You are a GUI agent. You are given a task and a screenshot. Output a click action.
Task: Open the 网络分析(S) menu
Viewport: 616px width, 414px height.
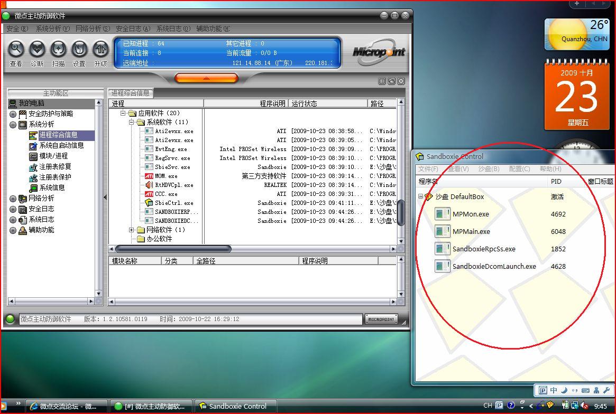(x=93, y=29)
